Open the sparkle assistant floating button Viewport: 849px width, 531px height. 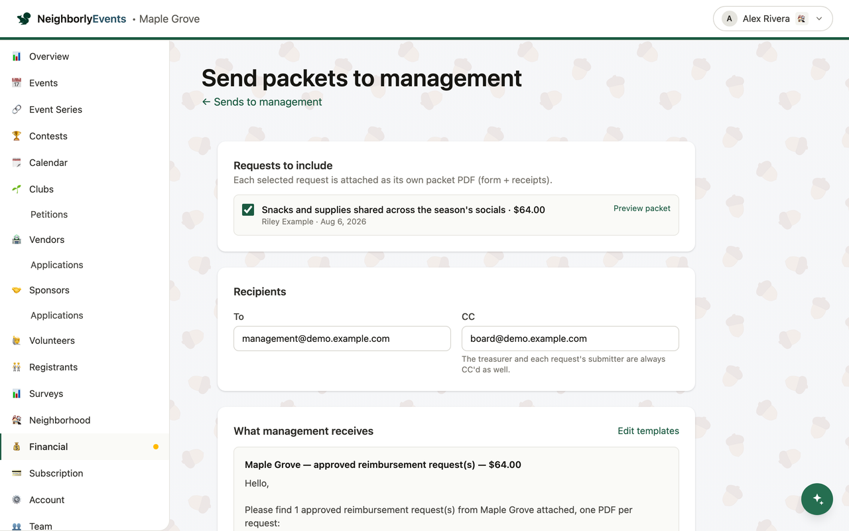coord(817,499)
